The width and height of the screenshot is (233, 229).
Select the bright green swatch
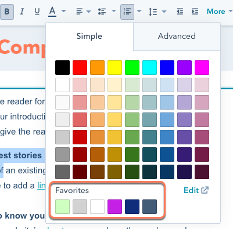click(x=132, y=67)
